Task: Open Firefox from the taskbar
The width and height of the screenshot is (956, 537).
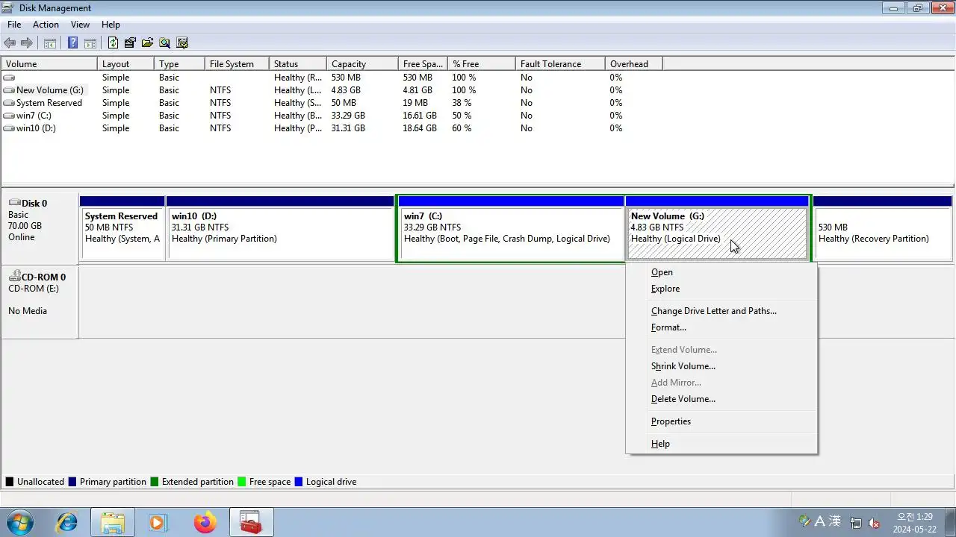Action: point(205,523)
